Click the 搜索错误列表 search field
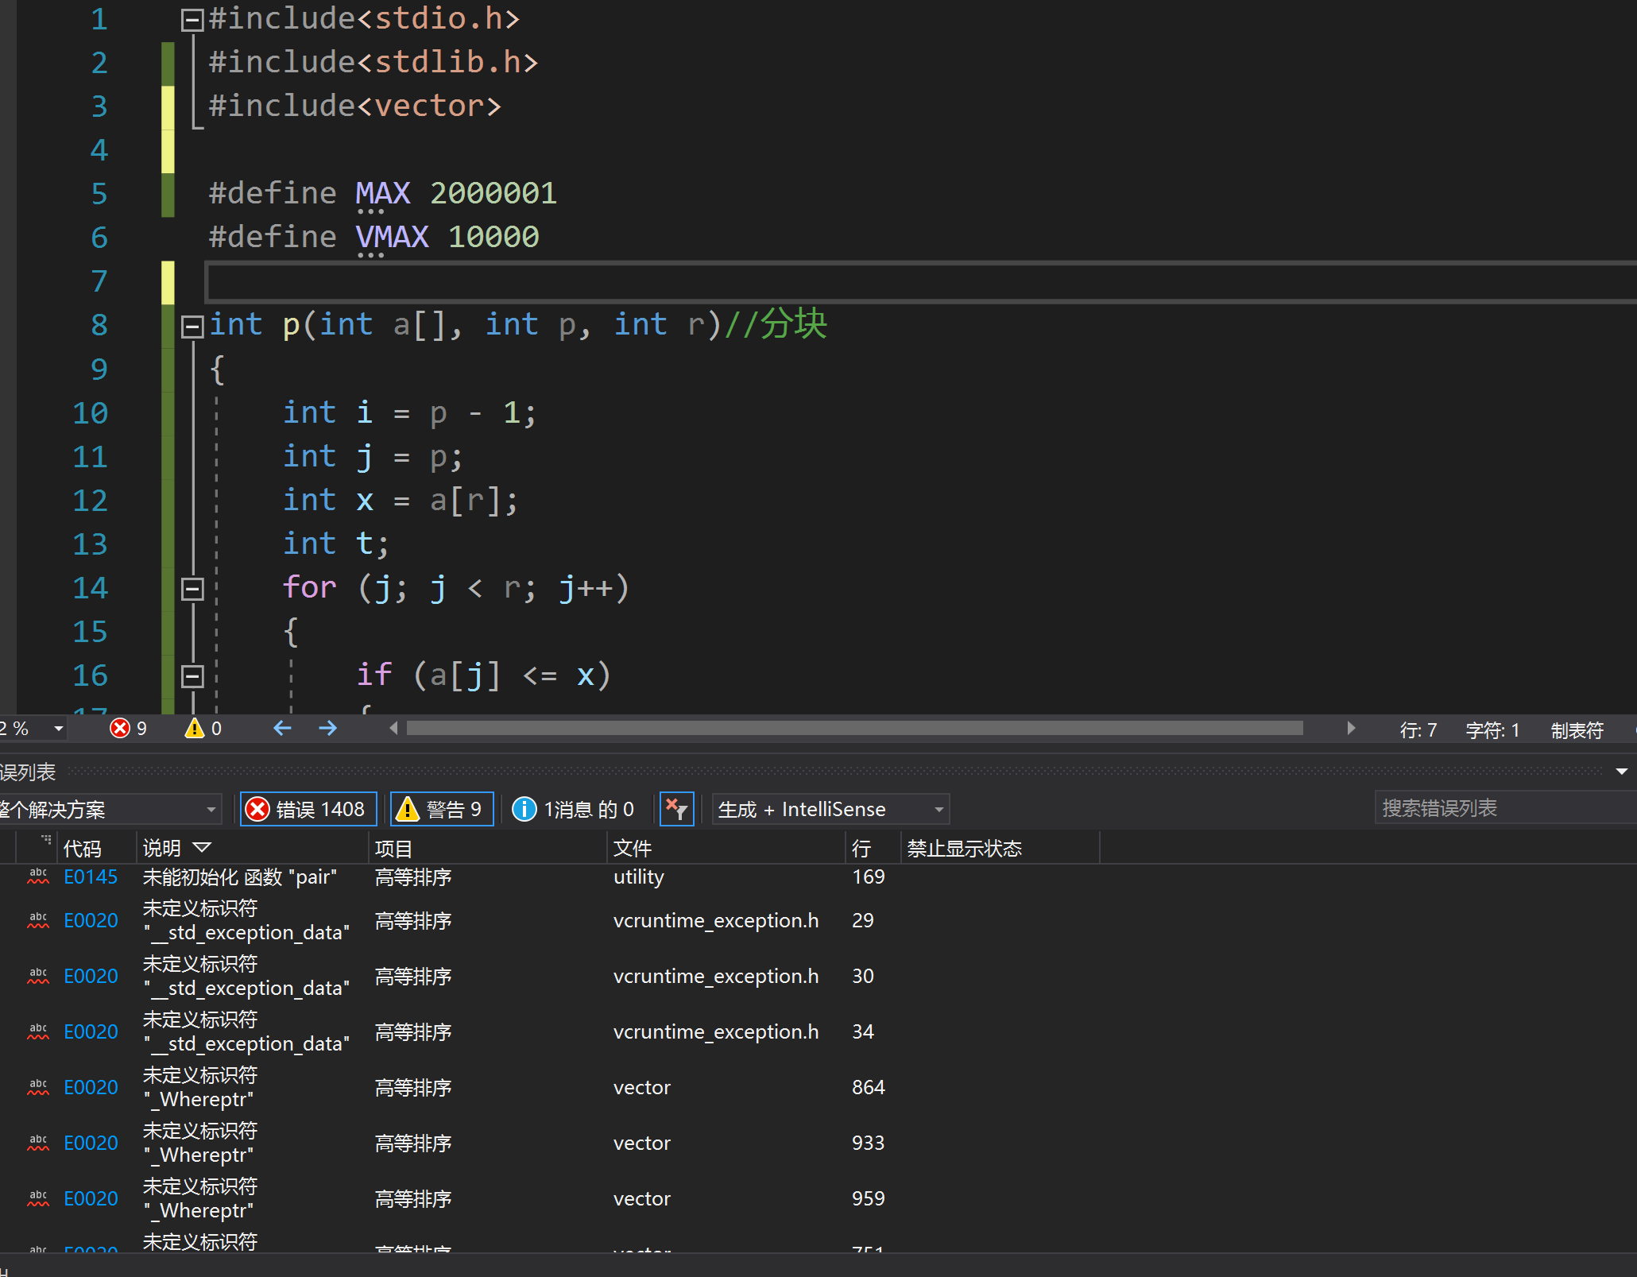This screenshot has height=1277, width=1637. [x=1505, y=808]
